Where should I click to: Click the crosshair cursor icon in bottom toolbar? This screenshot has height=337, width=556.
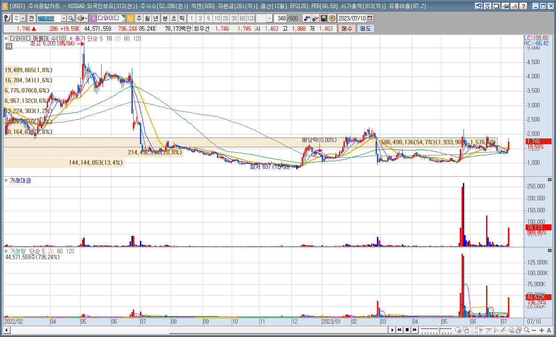click(481, 330)
